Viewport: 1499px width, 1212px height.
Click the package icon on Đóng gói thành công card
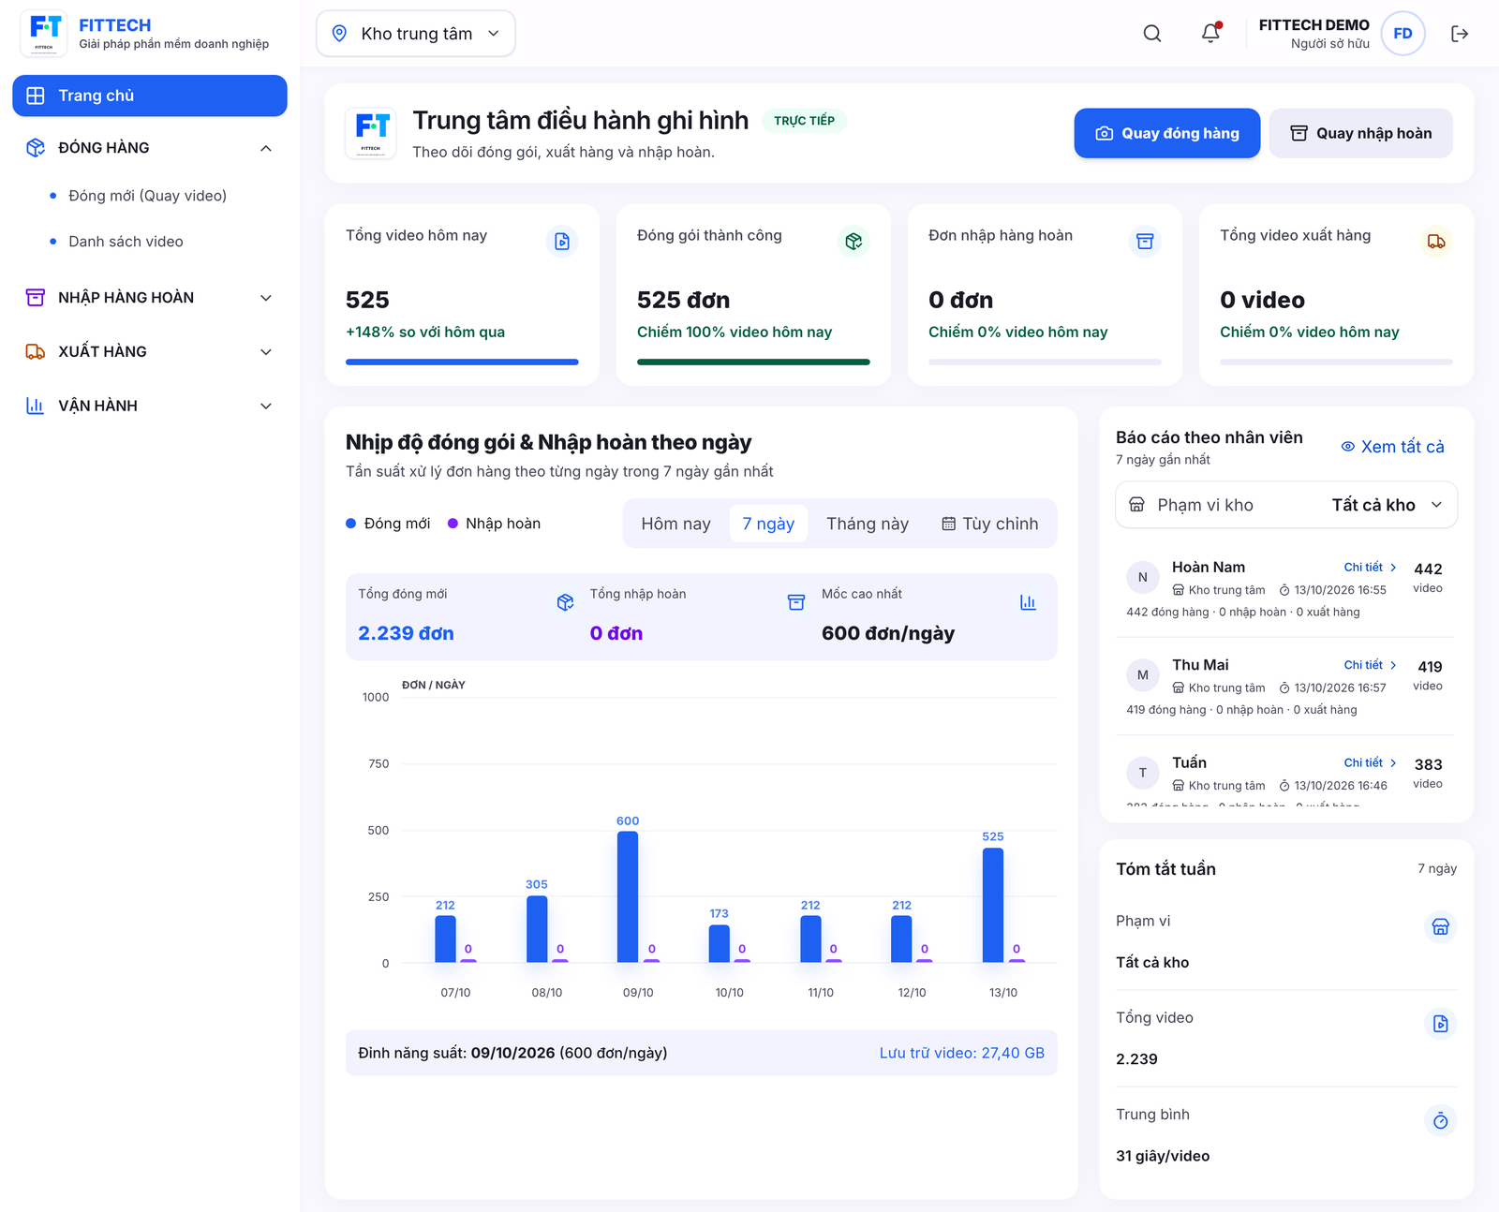point(853,242)
